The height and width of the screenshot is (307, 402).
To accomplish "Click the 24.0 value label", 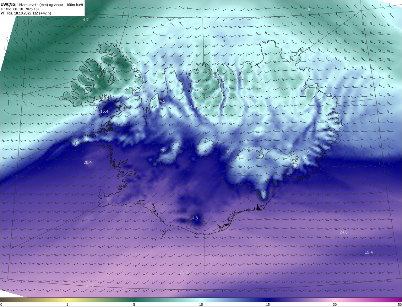I will pyautogui.click(x=344, y=232).
